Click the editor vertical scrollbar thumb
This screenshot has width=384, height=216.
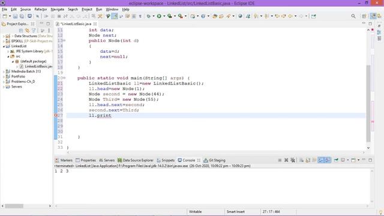tap(368, 103)
